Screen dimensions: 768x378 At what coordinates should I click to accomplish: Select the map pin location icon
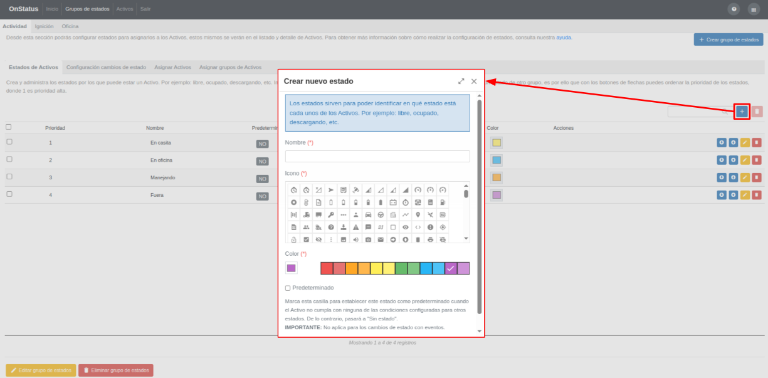coord(418,215)
